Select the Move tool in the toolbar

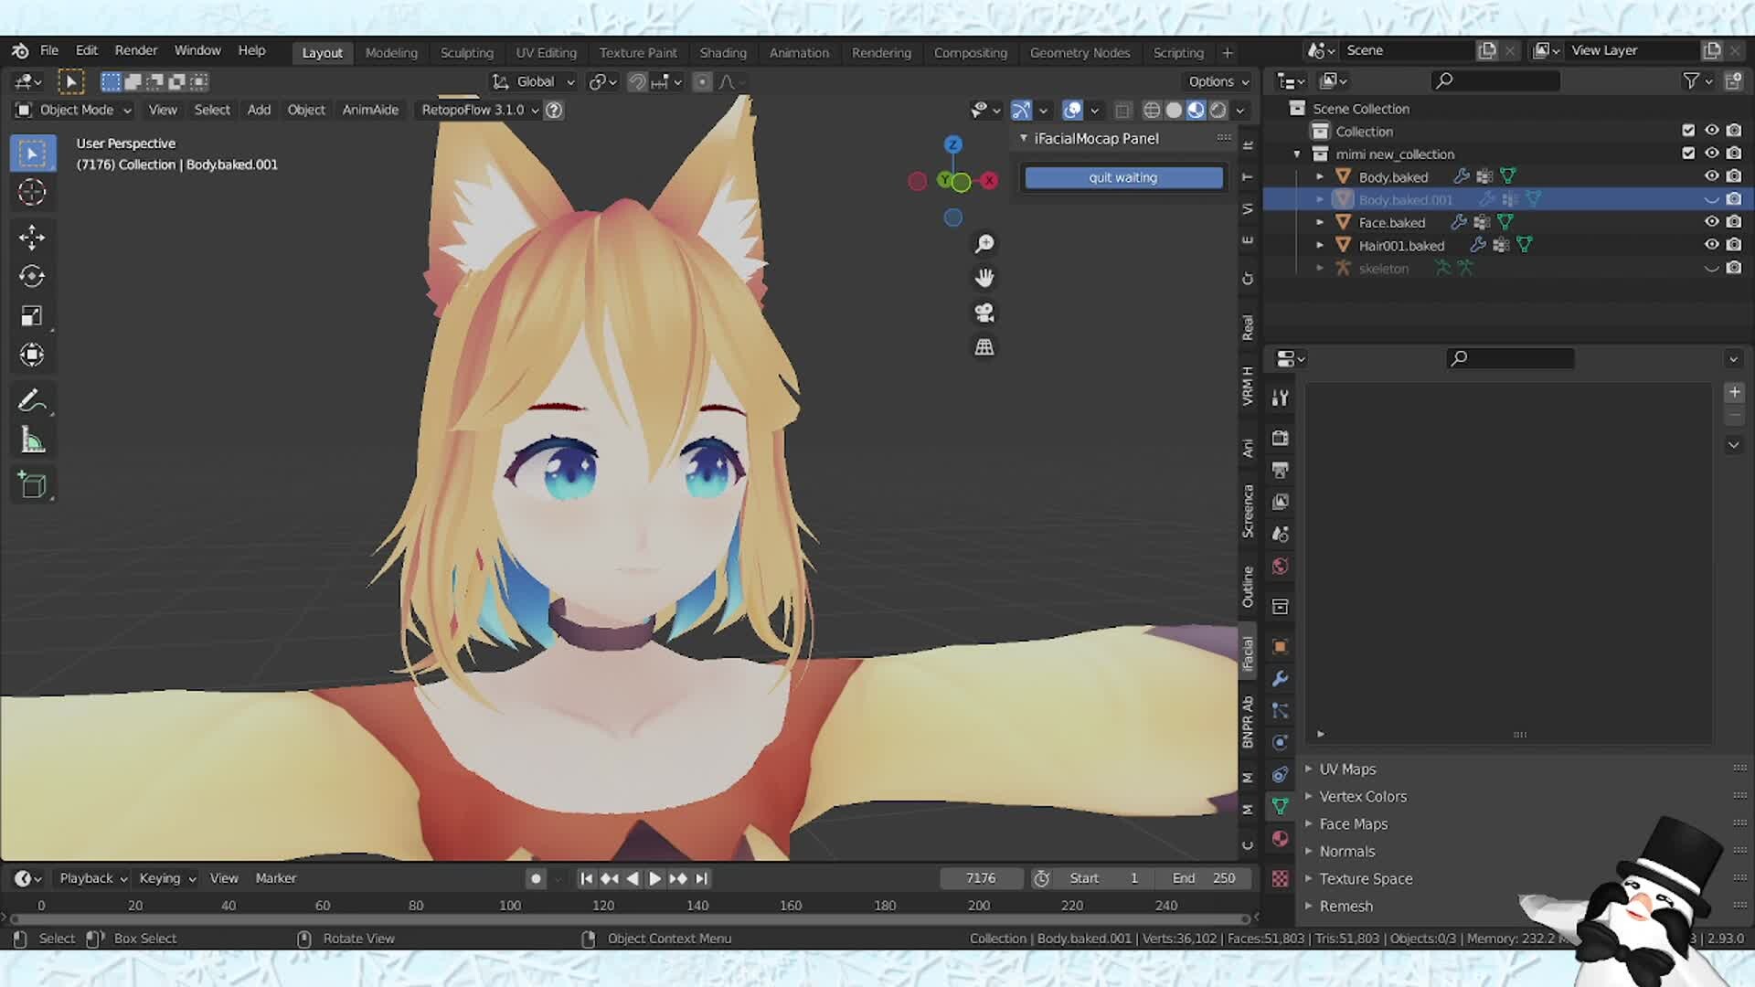tap(32, 237)
